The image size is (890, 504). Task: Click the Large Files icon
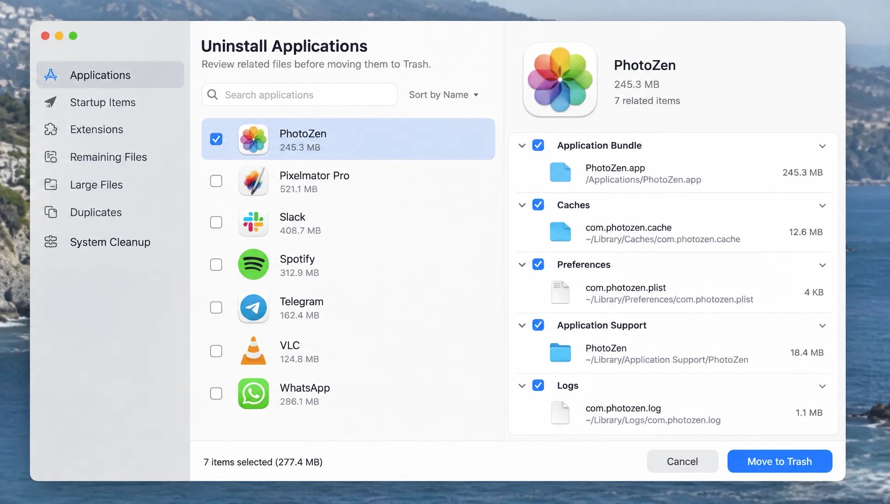click(51, 184)
